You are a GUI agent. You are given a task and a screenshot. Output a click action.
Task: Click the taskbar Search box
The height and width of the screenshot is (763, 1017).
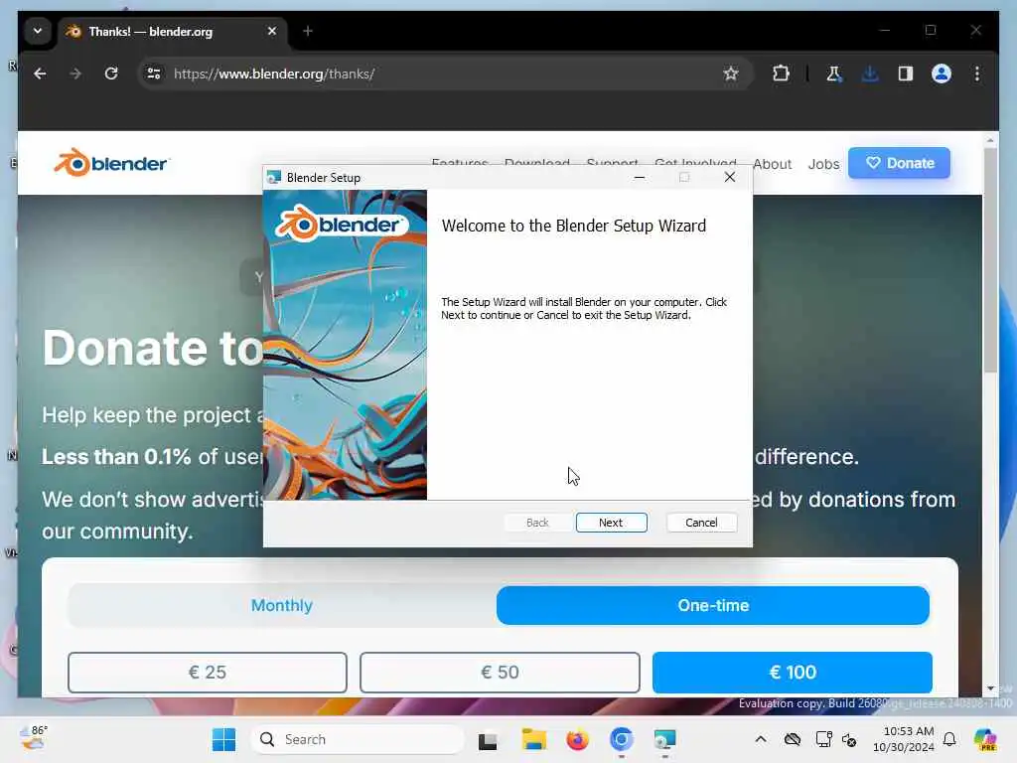[x=358, y=739]
